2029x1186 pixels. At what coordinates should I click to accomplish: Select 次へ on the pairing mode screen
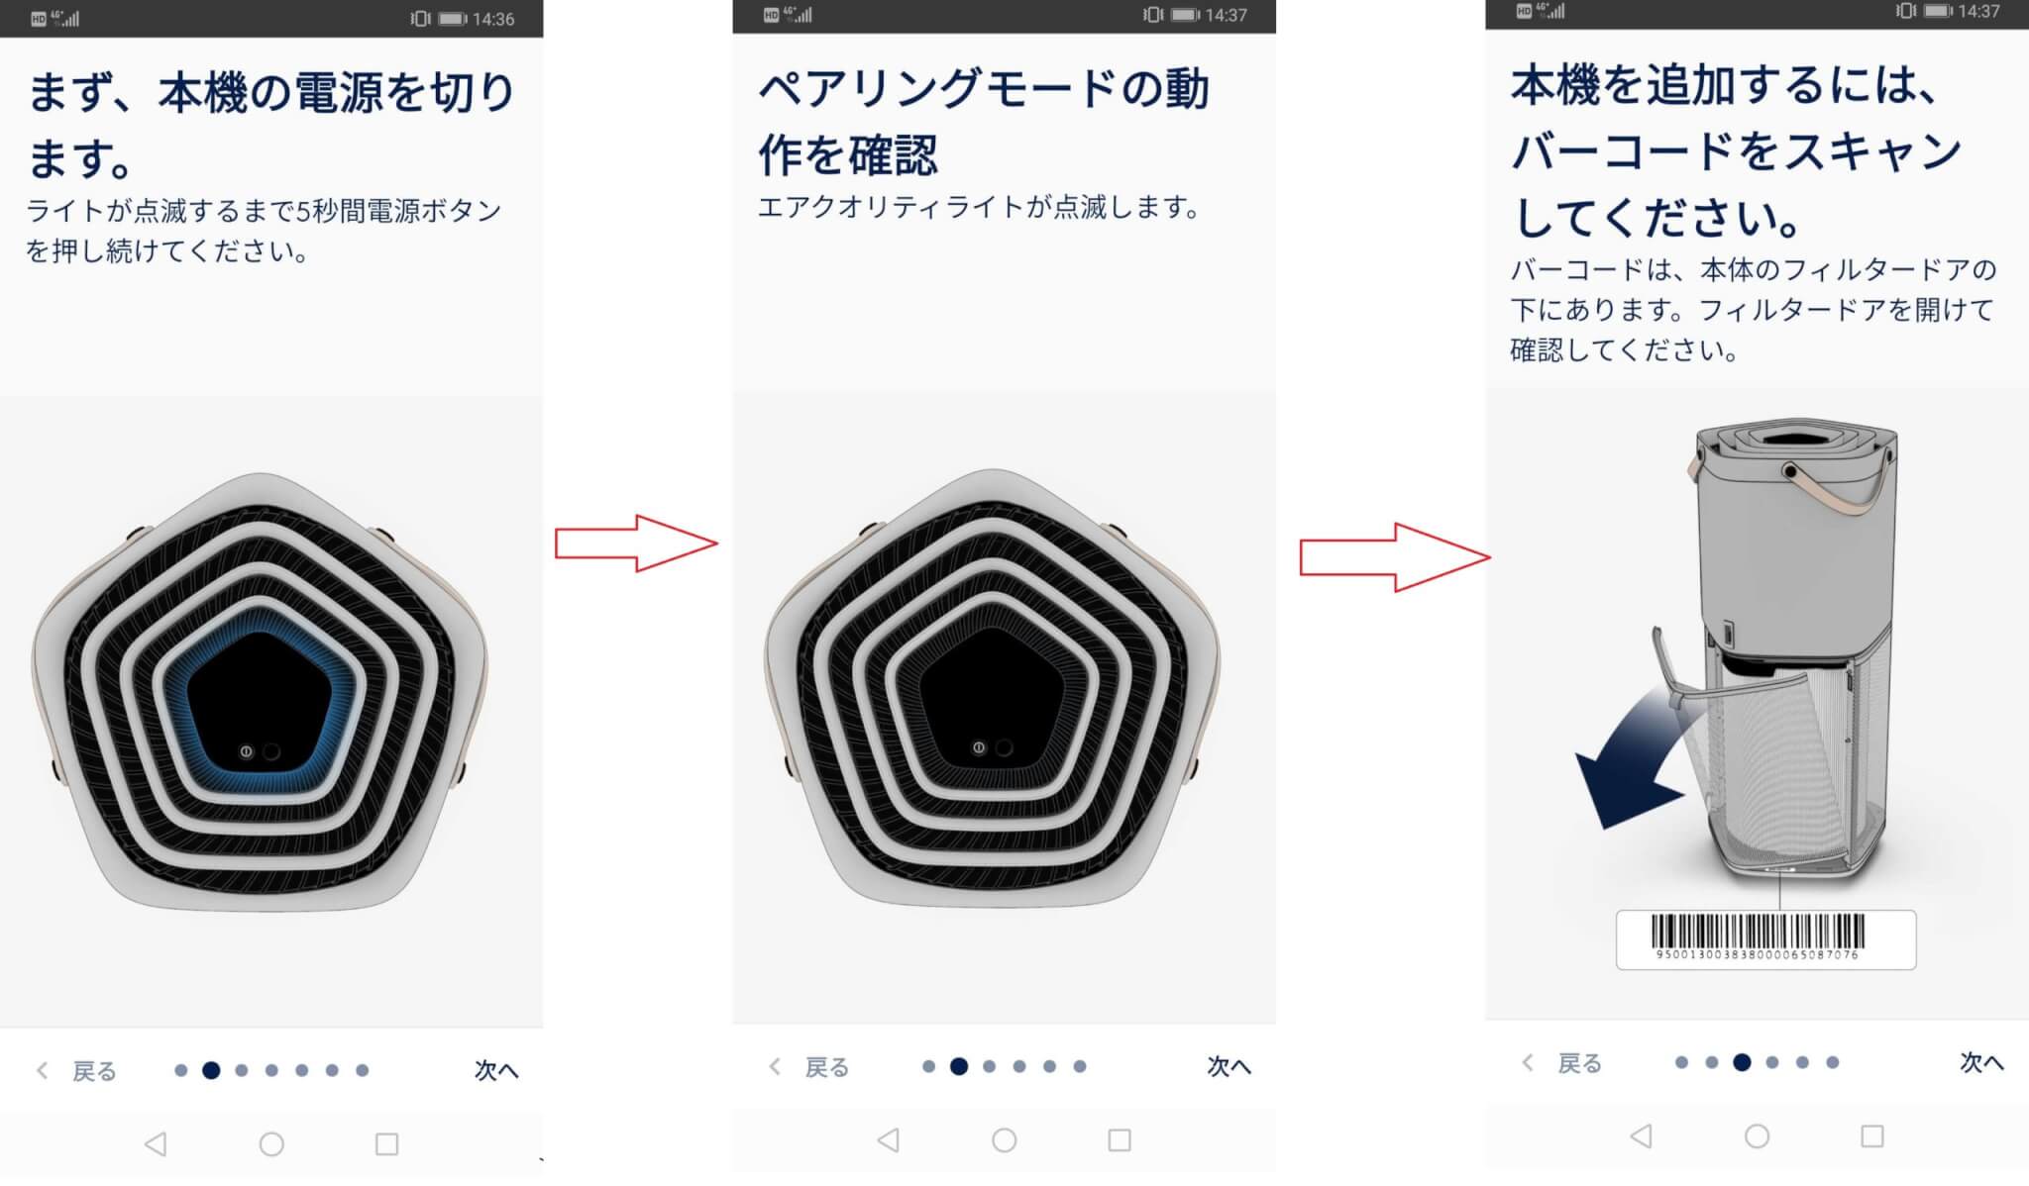[1228, 1066]
